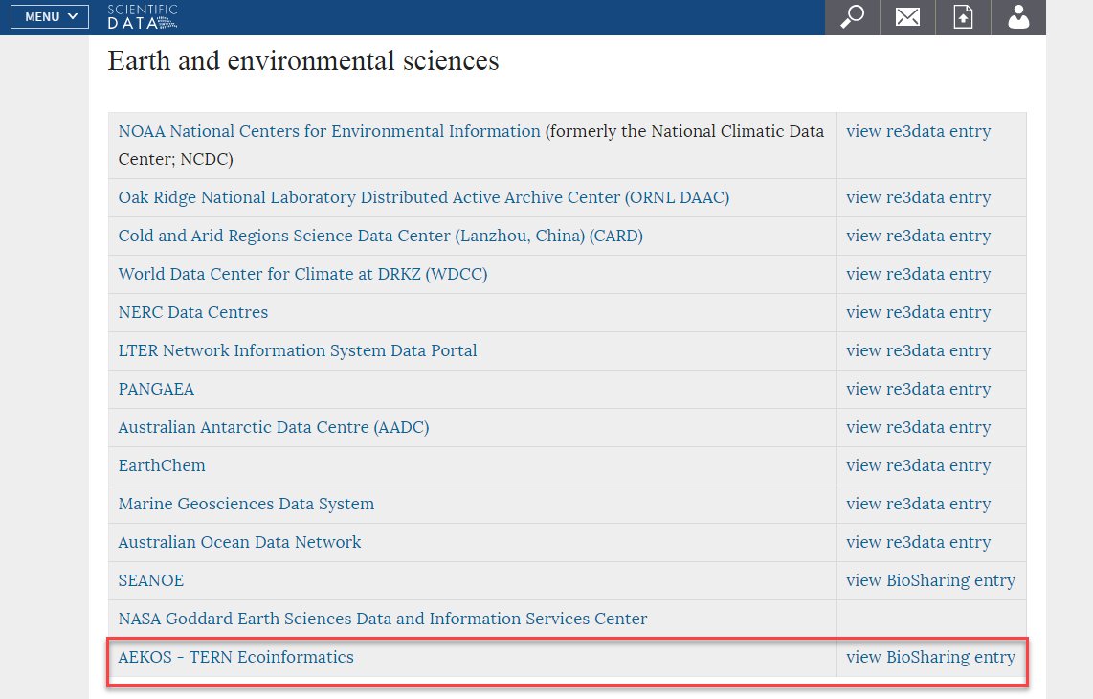Open the user account icon
Screen dimensions: 1093x699
(1018, 16)
